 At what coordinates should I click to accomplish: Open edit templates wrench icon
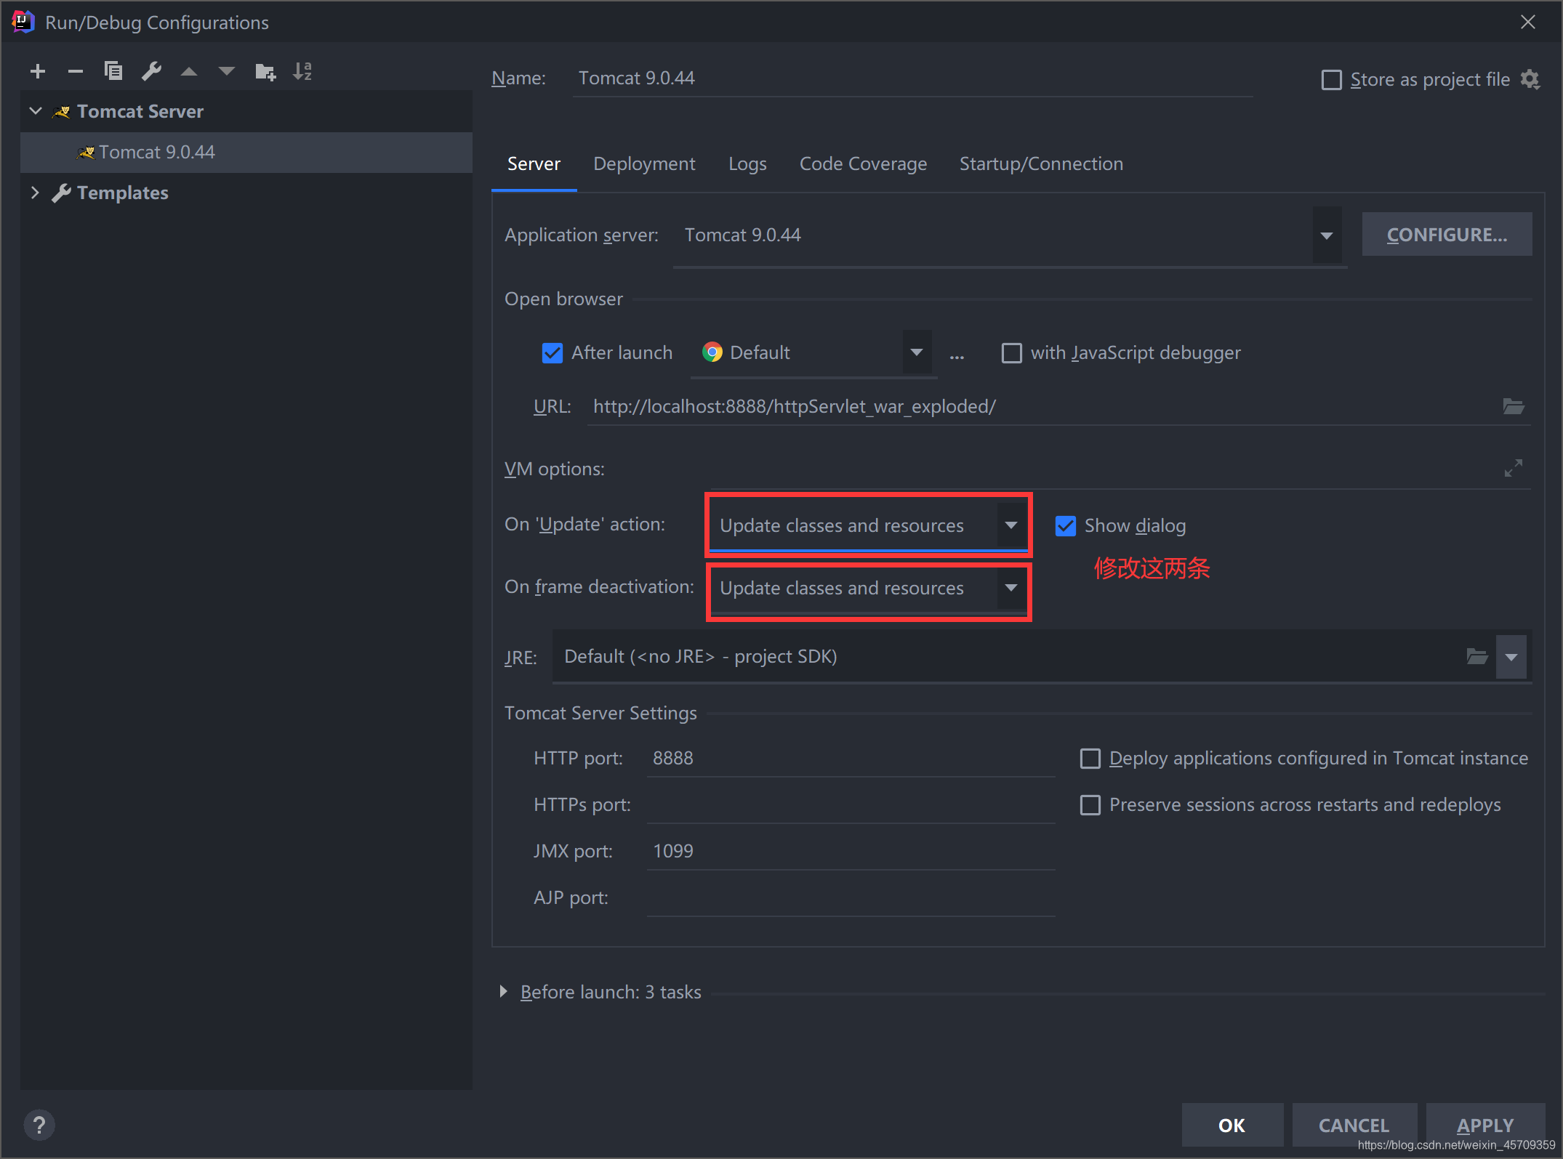click(x=151, y=71)
